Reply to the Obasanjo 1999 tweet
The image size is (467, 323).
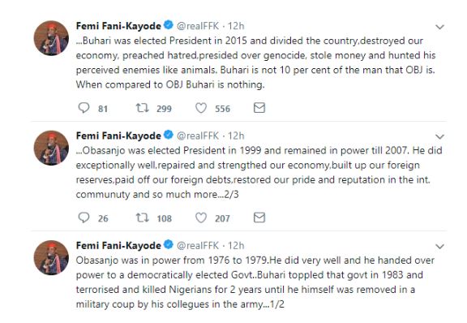pyautogui.click(x=84, y=217)
